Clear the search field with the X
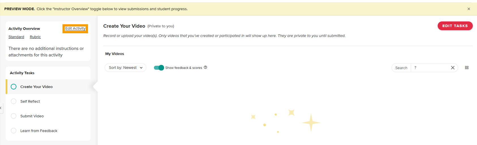 pyautogui.click(x=453, y=68)
